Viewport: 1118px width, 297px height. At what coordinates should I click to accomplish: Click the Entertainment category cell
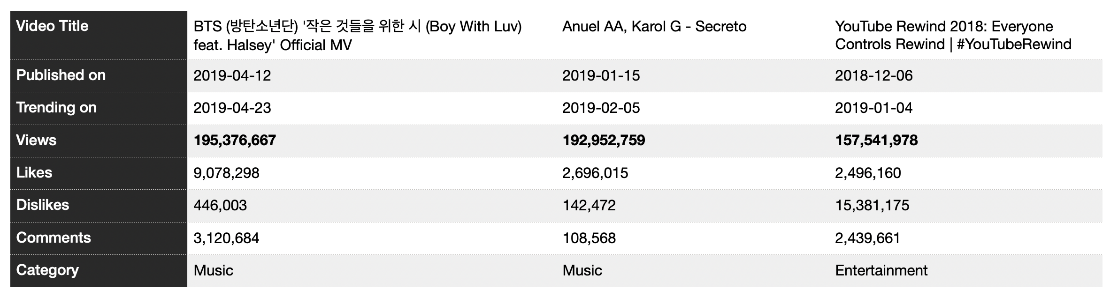click(x=881, y=271)
